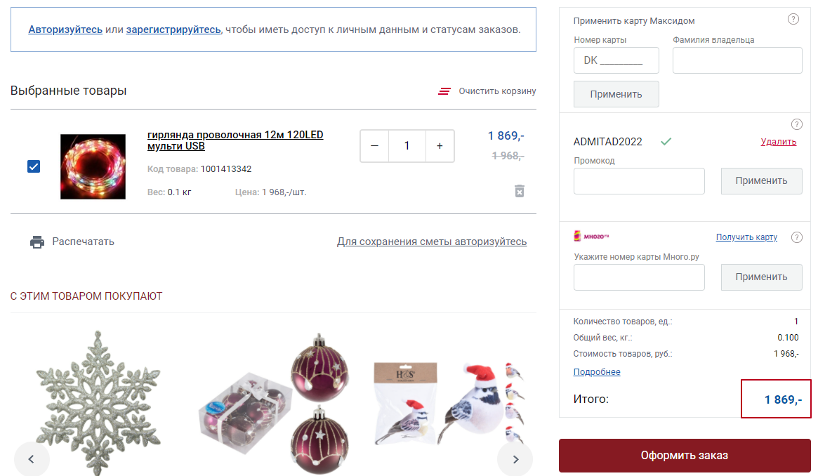
Task: Uncheck the garland item checkbox
Action: click(x=34, y=166)
